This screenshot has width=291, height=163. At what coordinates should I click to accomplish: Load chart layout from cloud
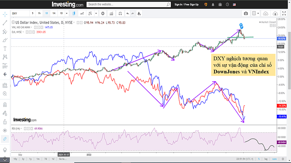tap(266, 13)
